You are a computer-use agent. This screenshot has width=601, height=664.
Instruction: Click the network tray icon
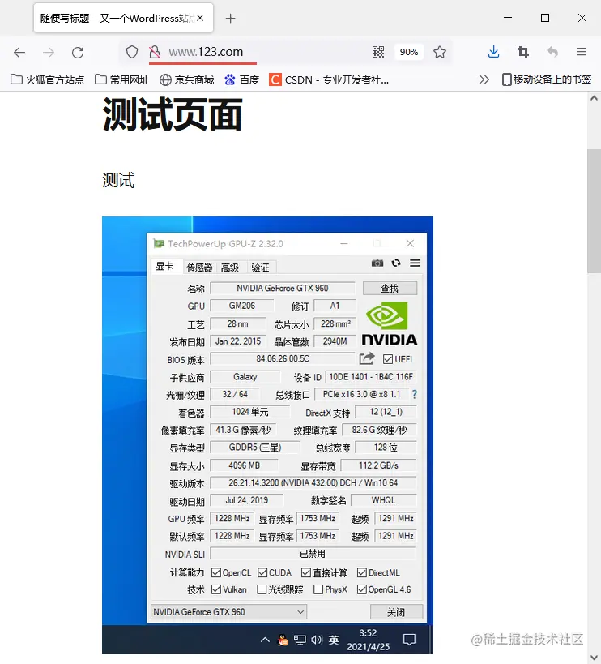point(300,640)
